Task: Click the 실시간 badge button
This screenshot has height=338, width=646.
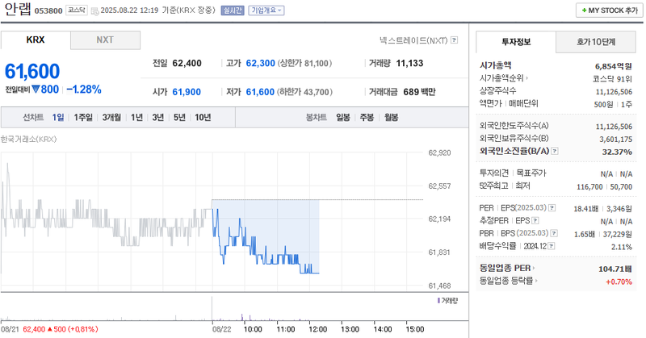Action: click(233, 10)
